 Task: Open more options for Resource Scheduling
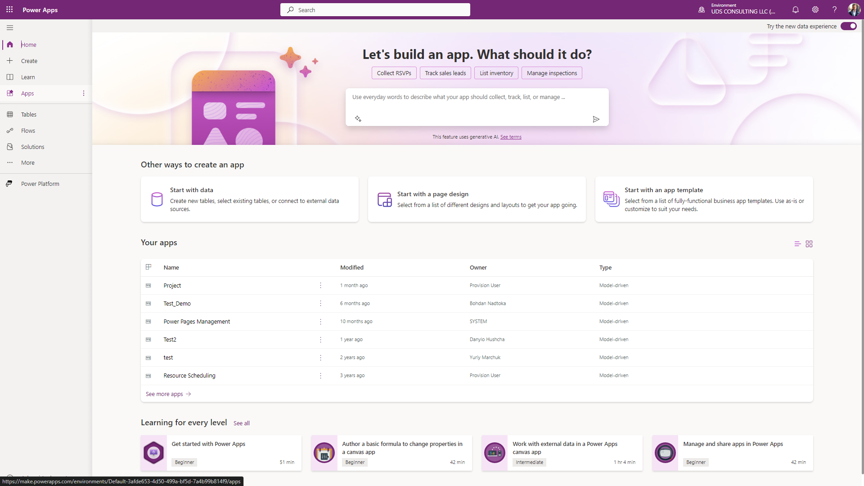pyautogui.click(x=320, y=375)
